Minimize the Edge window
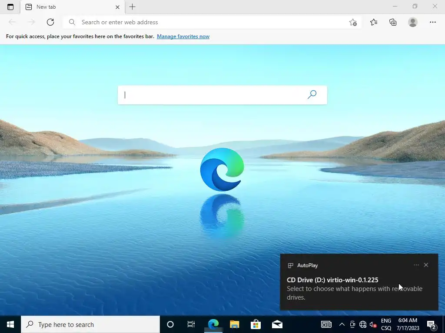 (395, 6)
